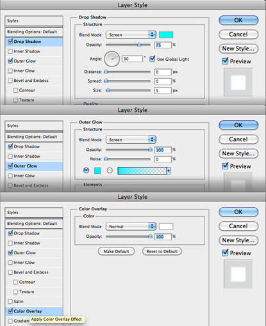Click the Drop Shadow Spread slider handle
The height and width of the screenshot is (326, 266).
pos(106,81)
